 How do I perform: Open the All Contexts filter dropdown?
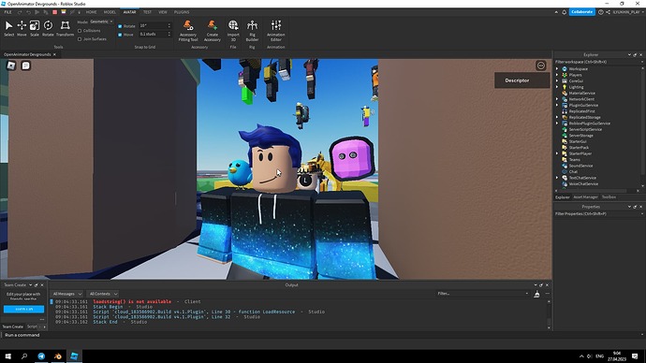[x=103, y=294]
